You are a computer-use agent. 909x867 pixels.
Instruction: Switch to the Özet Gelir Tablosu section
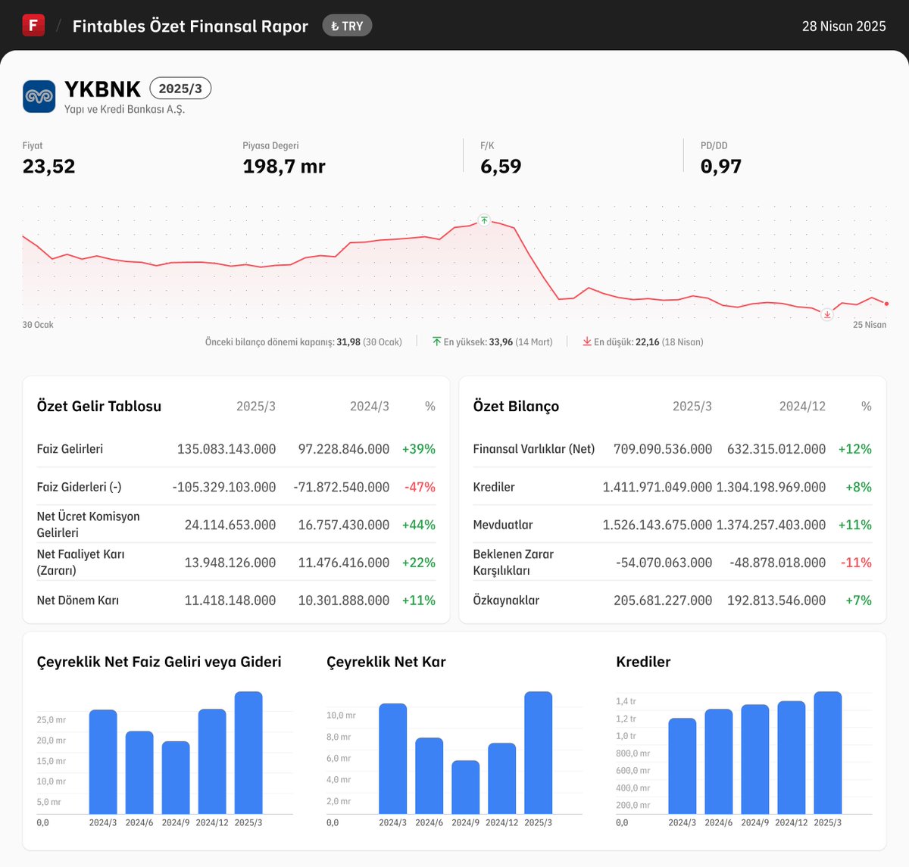[98, 406]
